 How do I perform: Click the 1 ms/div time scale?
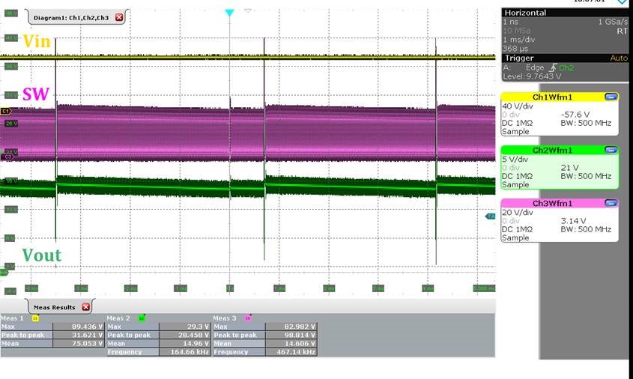point(518,40)
